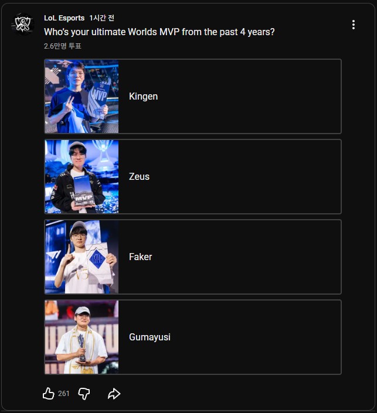Dislike the post with thumbs down
The image size is (377, 413).
coord(84,394)
